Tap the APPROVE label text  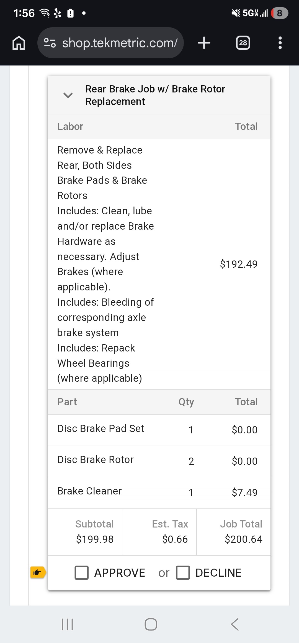[x=120, y=573]
